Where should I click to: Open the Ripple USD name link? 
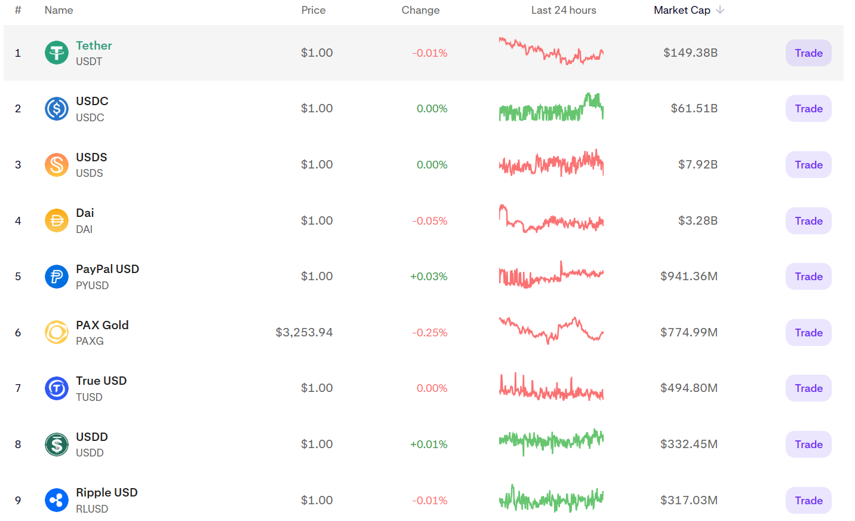point(107,492)
